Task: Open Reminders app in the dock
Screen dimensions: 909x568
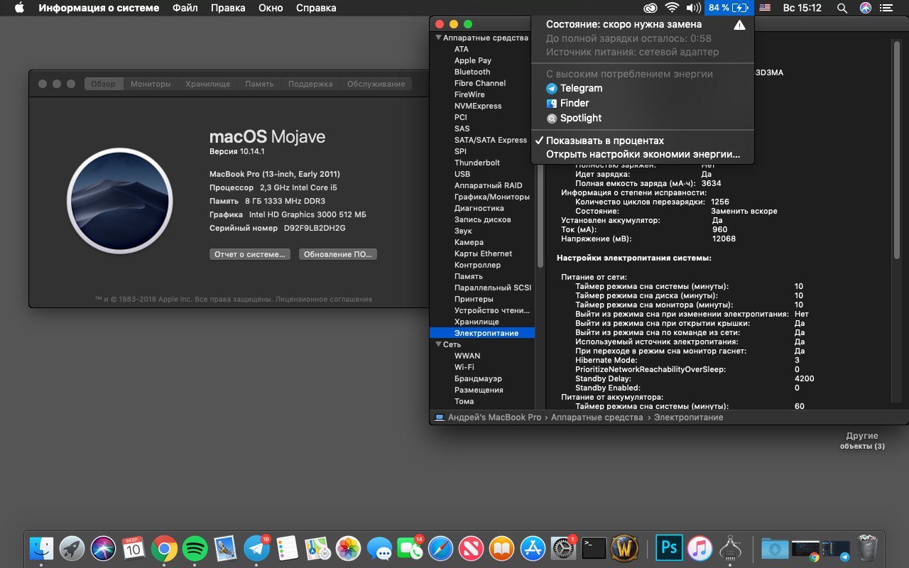Action: (x=287, y=547)
